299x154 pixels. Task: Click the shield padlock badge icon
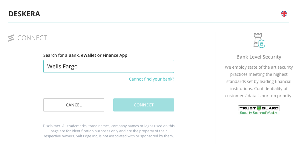click(x=262, y=44)
